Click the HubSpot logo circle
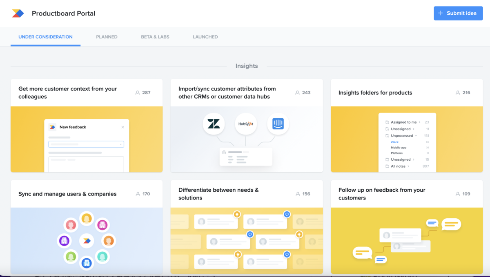Screen dimensions: 490x277 [x=246, y=124]
